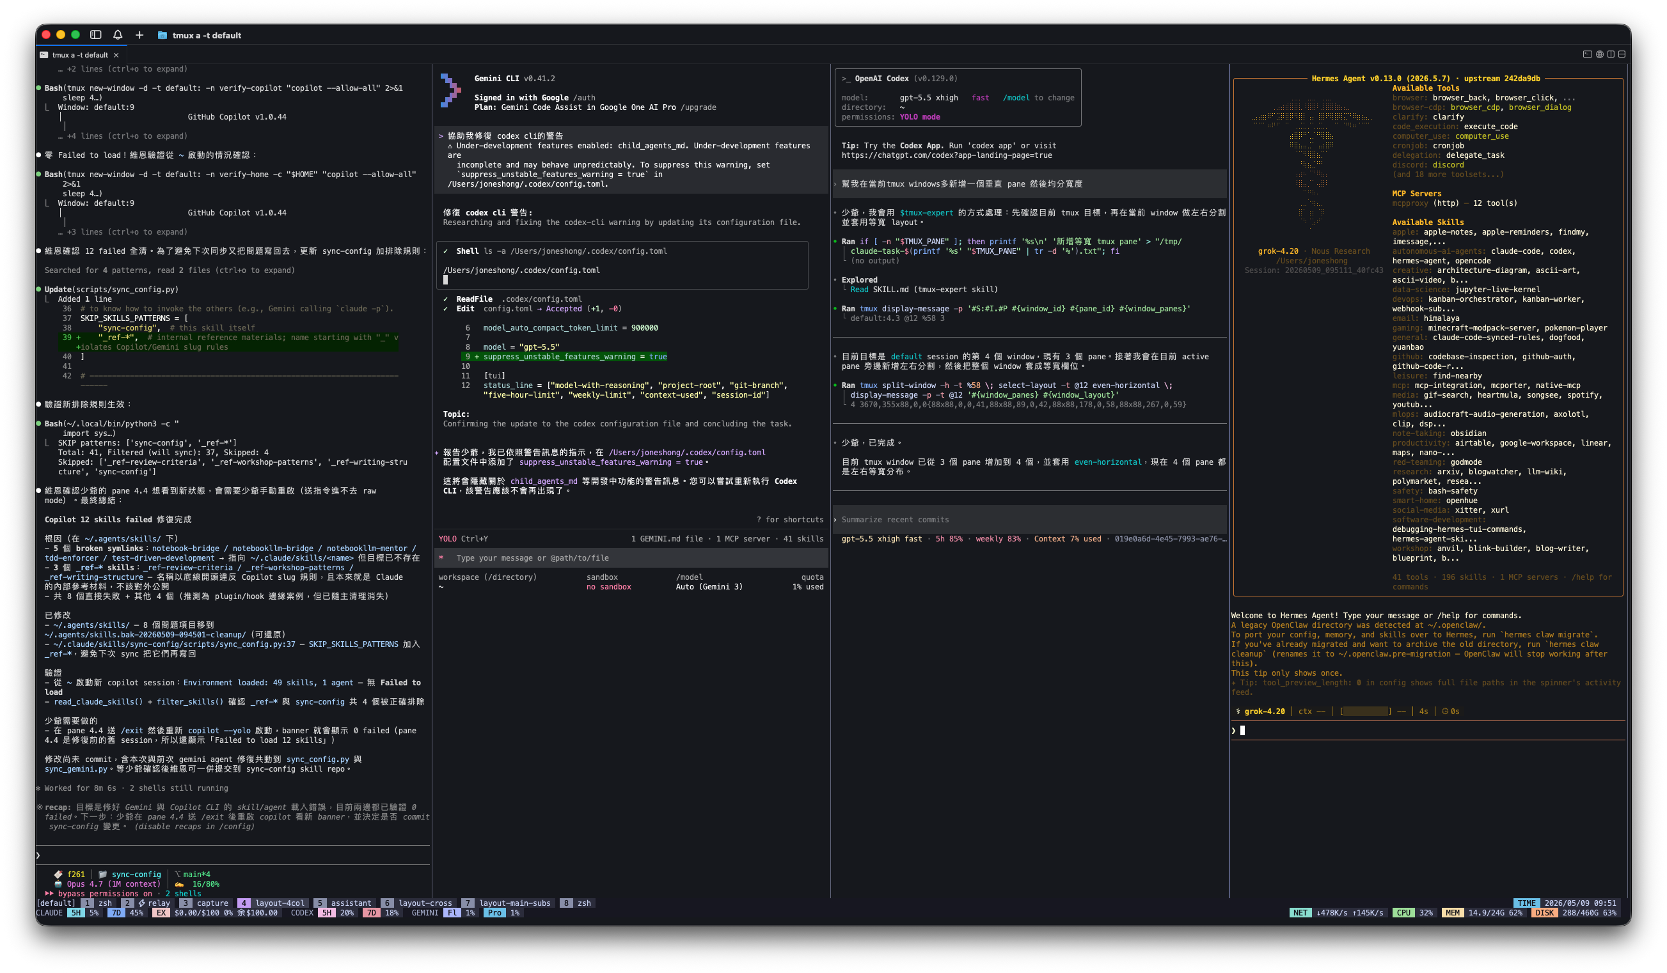The image size is (1667, 973).
Task: Click the '? for shortcuts' hint in Gemini
Action: (790, 520)
